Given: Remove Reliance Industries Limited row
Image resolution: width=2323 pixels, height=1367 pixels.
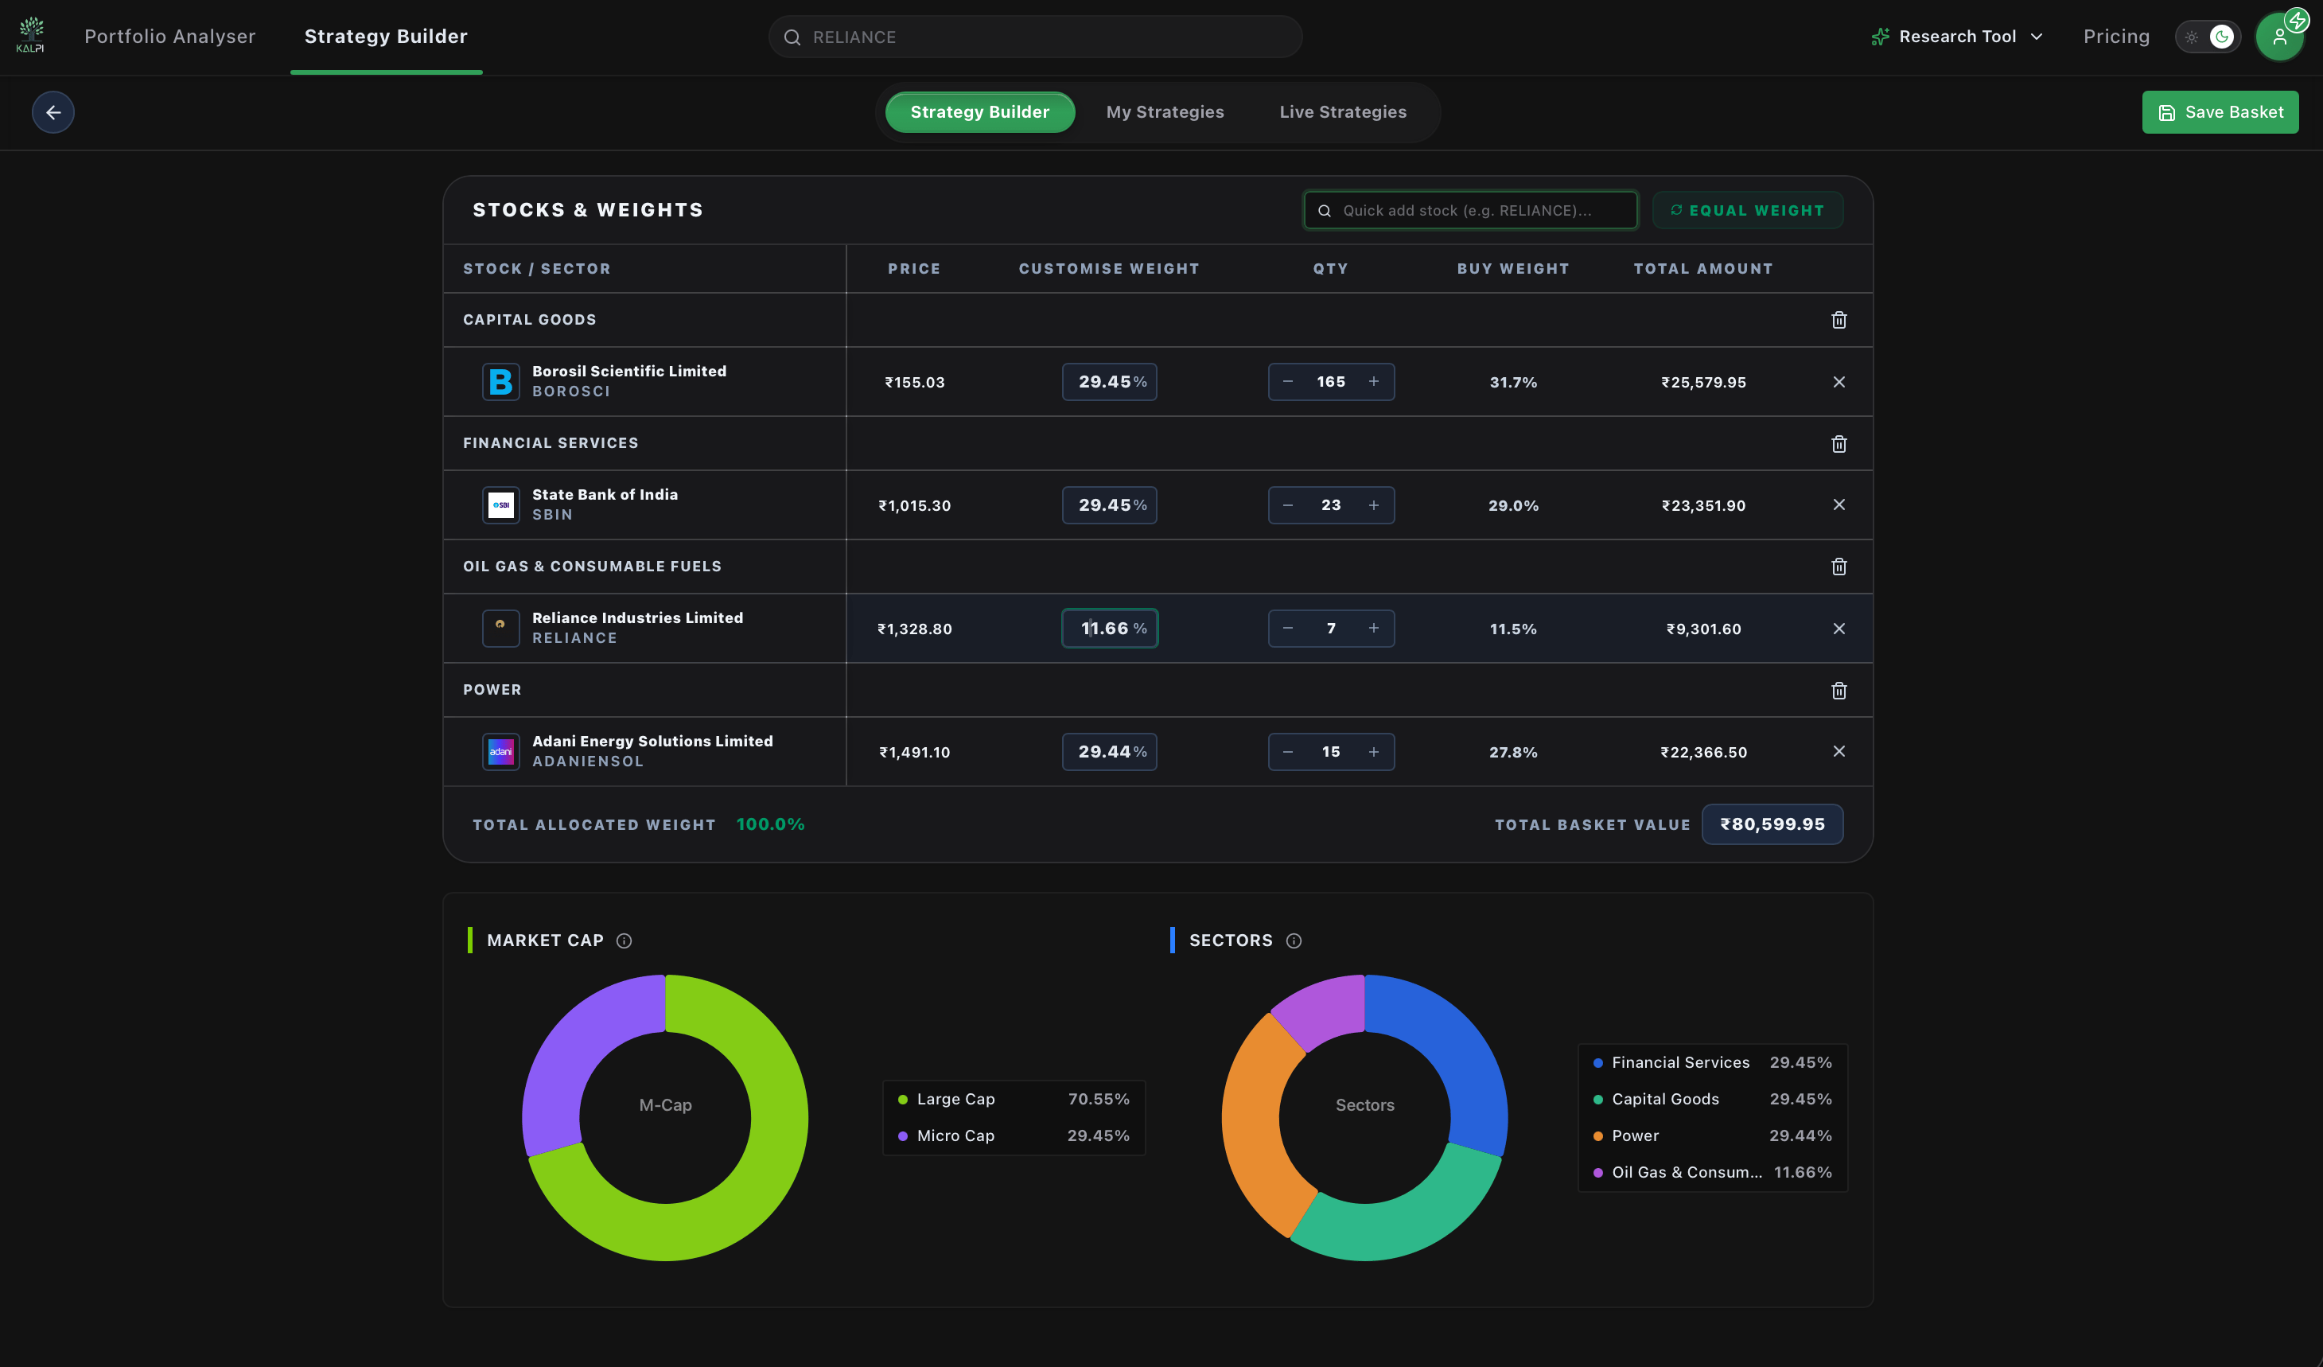Looking at the screenshot, I should coord(1839,629).
